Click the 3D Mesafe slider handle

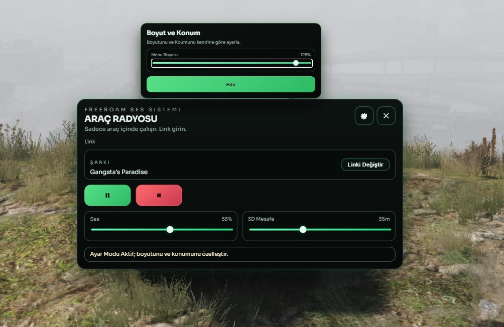pos(303,229)
